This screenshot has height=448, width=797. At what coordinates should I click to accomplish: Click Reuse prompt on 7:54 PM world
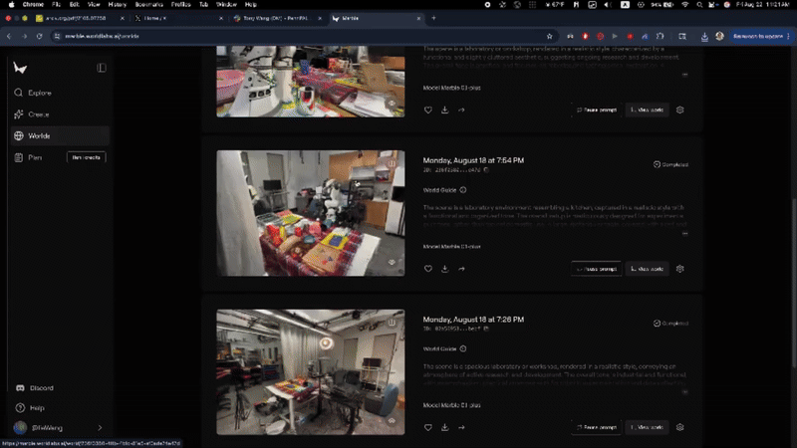click(596, 269)
